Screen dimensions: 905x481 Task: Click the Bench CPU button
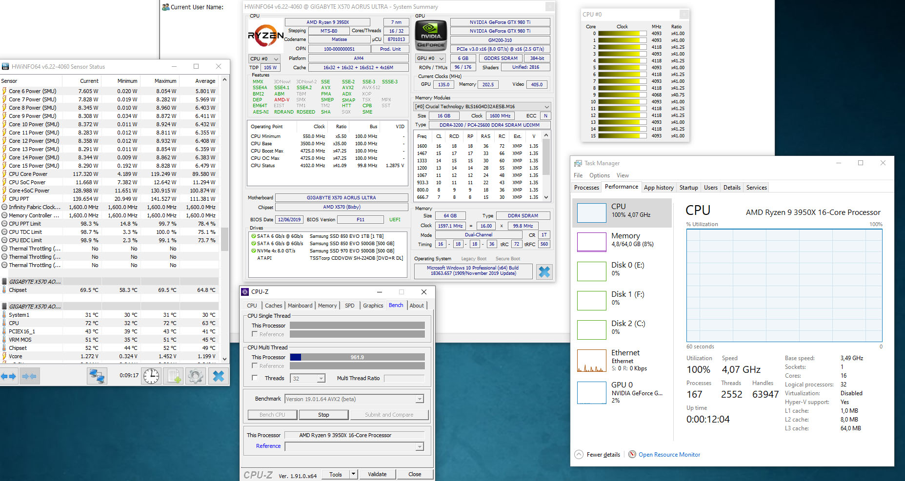click(272, 415)
